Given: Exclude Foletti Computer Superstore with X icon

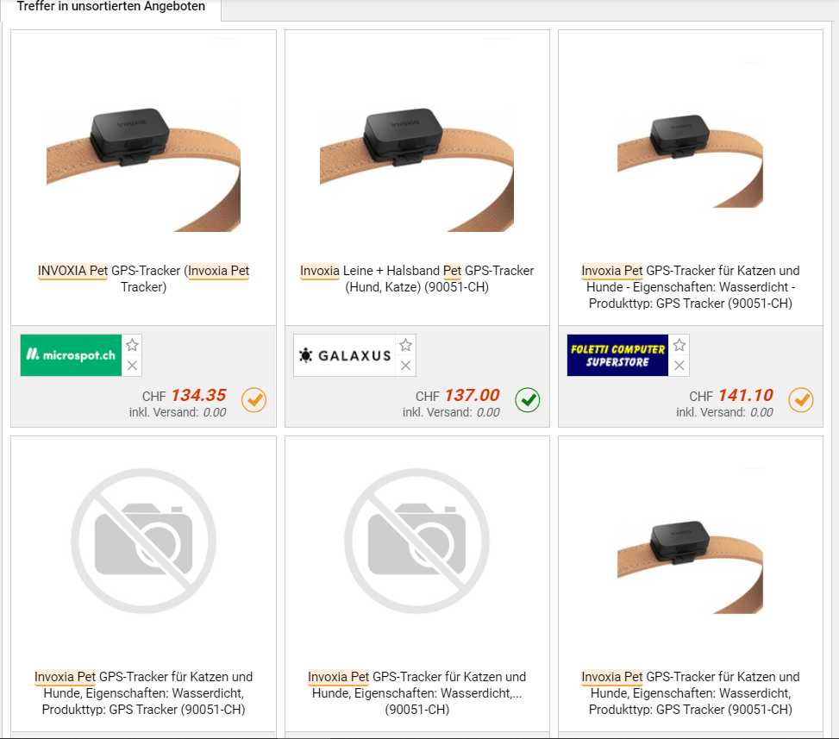Looking at the screenshot, I should point(679,366).
